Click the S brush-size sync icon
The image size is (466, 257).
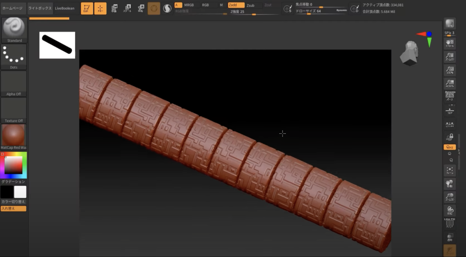[x=288, y=9]
